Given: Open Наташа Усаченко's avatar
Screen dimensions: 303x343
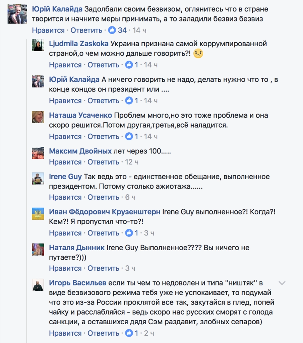Looking at the screenshot, I should (x=38, y=117).
